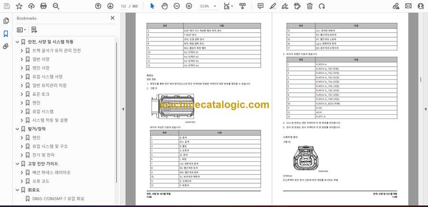Add the document to starred files
Screen dimensions: 428x207
[19, 6]
